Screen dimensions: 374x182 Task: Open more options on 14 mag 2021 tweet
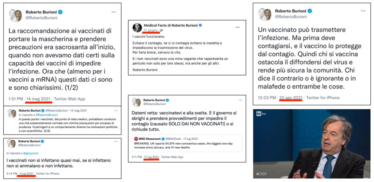pos(114,12)
